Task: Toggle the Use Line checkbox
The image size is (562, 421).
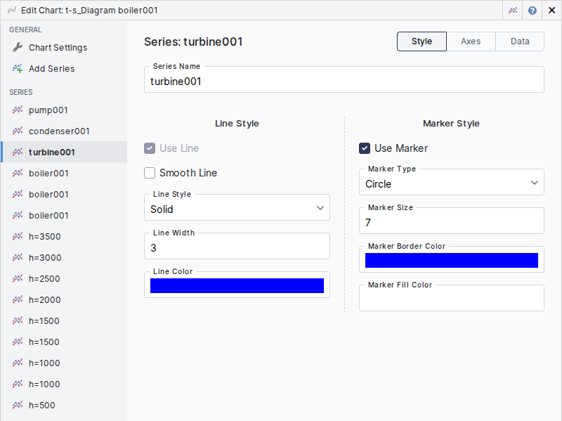Action: click(150, 148)
